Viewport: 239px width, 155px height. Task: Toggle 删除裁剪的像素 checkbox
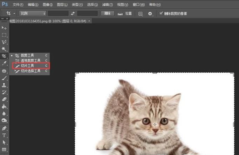point(161,13)
